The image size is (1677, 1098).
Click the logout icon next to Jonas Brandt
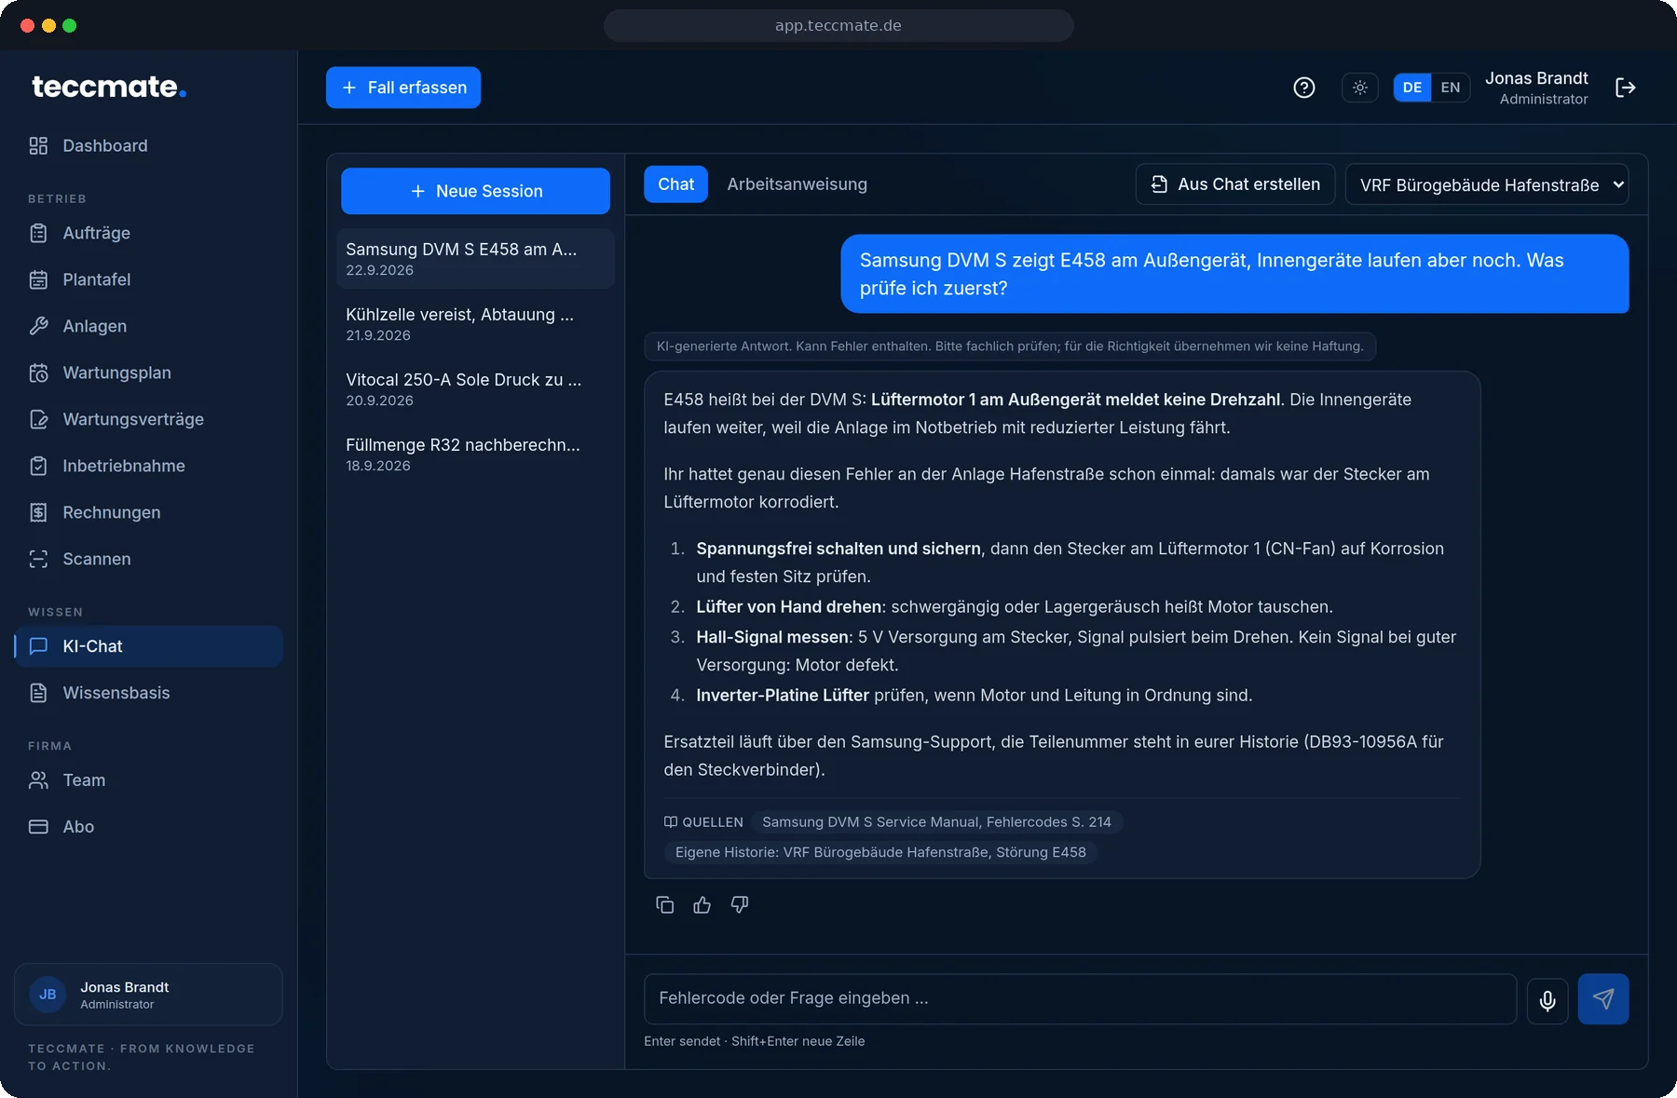(x=1626, y=88)
